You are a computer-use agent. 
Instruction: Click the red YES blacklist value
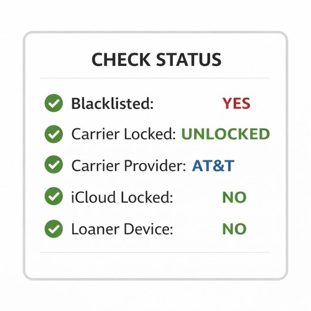(x=236, y=103)
